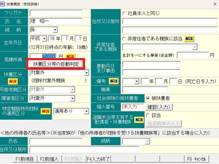Click first 異動月日及び事由 field
This screenshot has height=164, width=219.
[151, 64]
